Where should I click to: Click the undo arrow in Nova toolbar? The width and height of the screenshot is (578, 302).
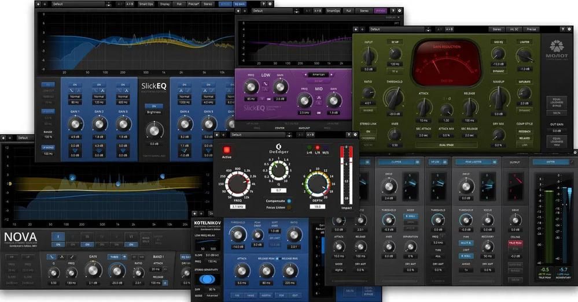3,138
